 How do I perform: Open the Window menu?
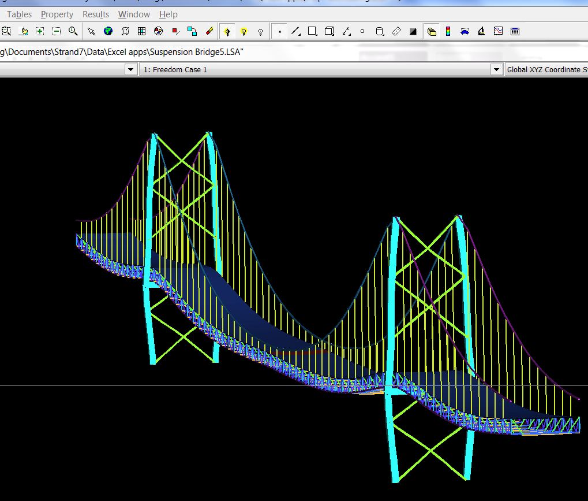tap(134, 14)
